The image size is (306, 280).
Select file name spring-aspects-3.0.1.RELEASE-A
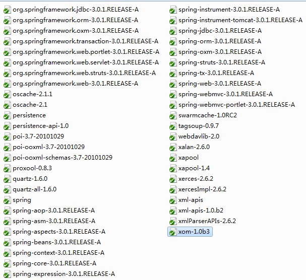pos(59,232)
